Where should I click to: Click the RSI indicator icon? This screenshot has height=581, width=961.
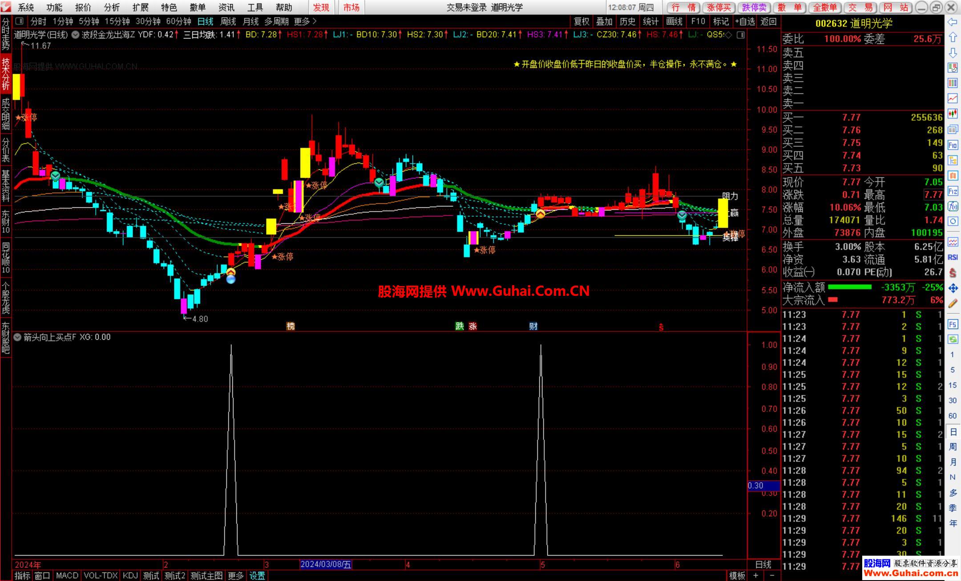coord(953,257)
